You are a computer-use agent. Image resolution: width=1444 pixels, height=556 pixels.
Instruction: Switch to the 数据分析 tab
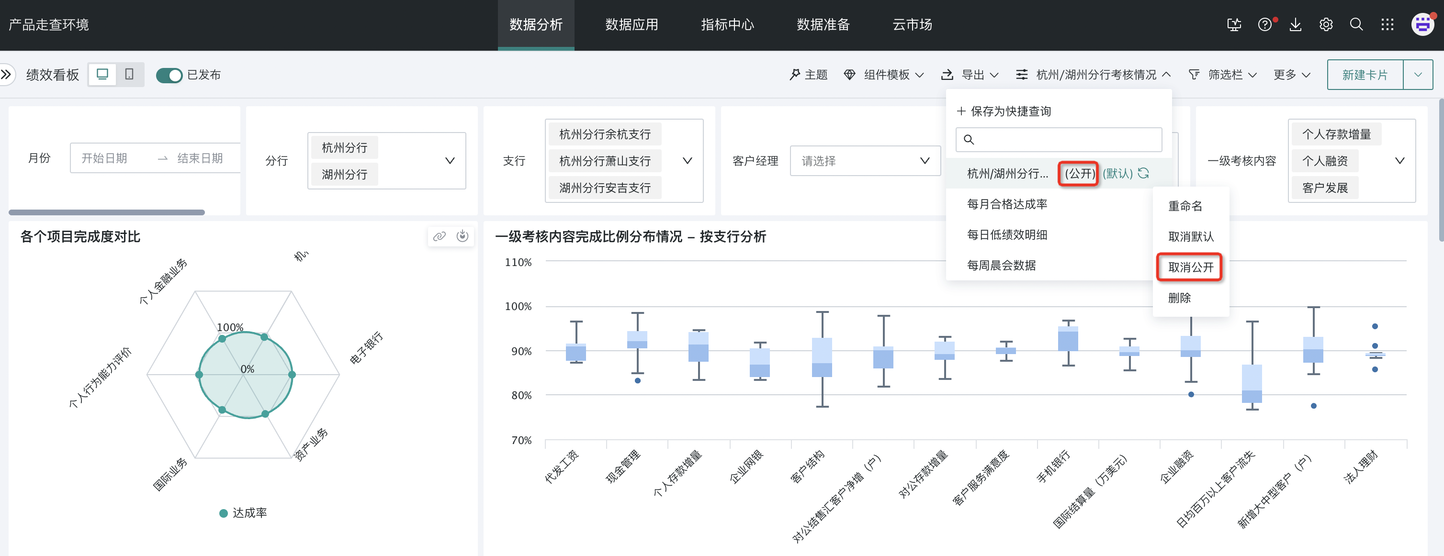536,25
